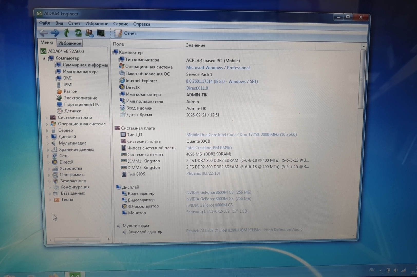The image size is (417, 277).
Task: Expand the Дисплей tree node
Action: [48, 137]
